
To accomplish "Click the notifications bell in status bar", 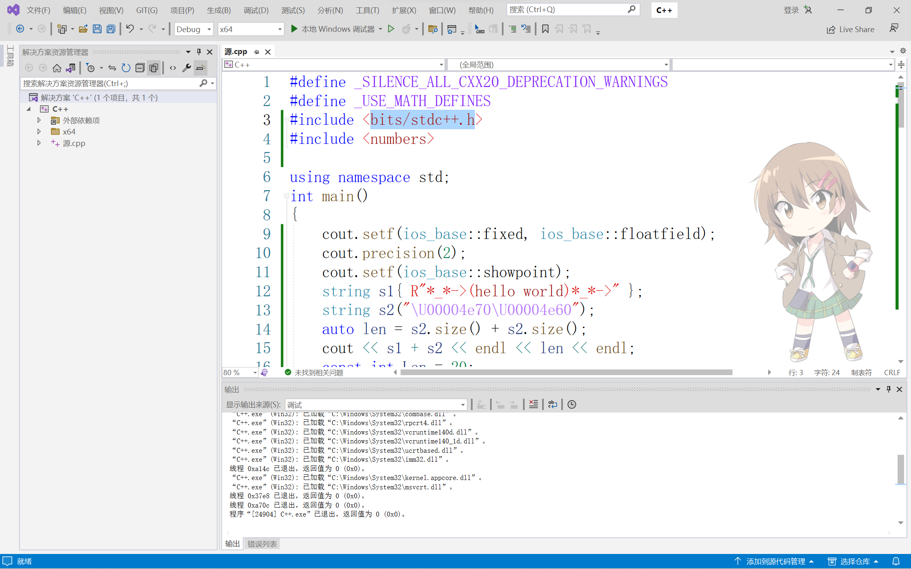I will tap(896, 561).
